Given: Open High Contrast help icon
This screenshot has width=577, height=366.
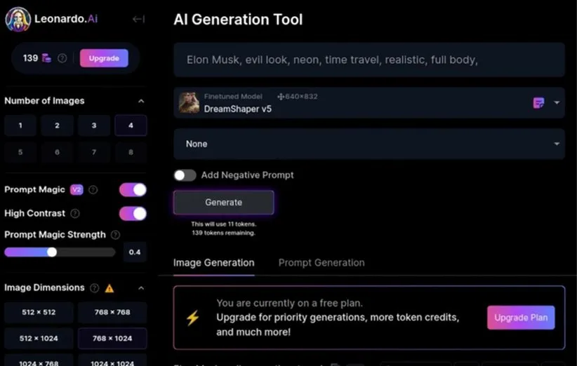Looking at the screenshot, I should coord(75,213).
